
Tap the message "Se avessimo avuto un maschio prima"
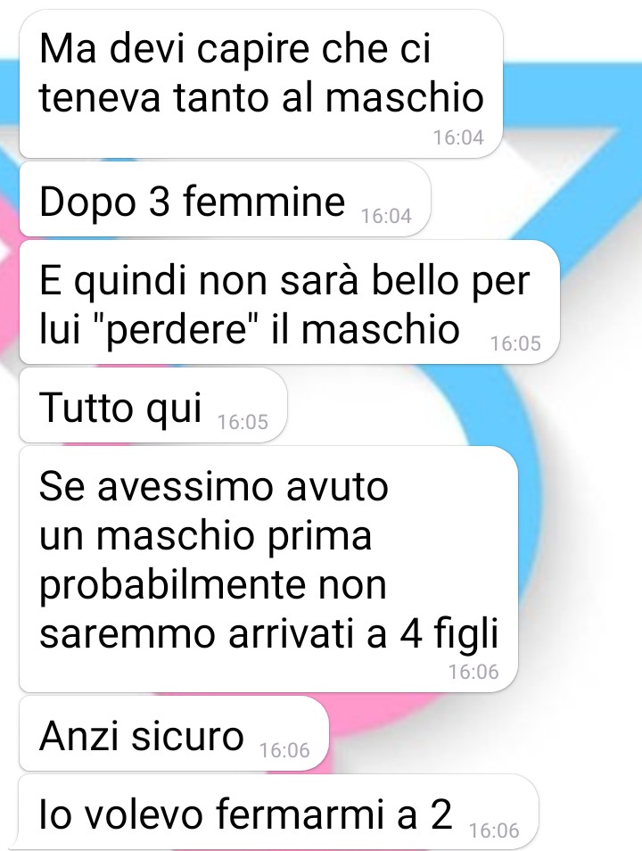point(268,569)
